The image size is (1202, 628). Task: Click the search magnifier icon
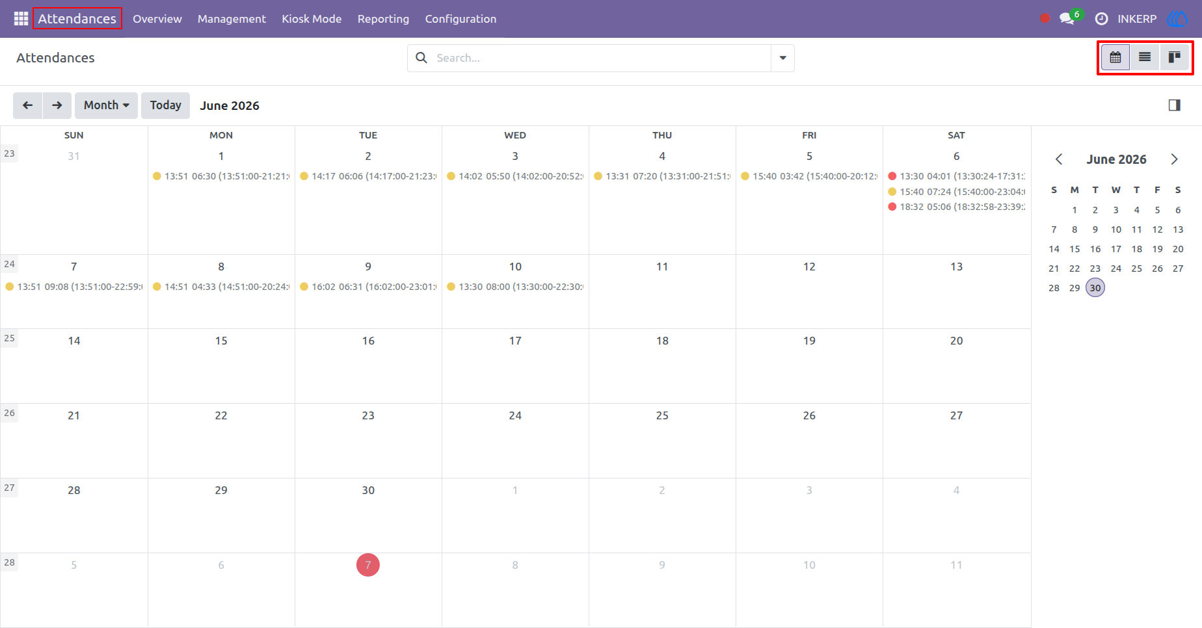pos(421,58)
